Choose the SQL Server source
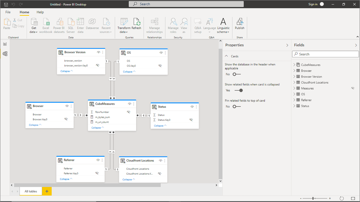Screen dimensions: 360x202 tap(71, 26)
